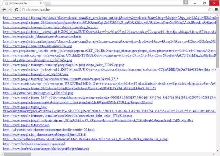Click the vertical scrollbar thumb
This screenshot has height=156, width=220.
(x=218, y=42)
